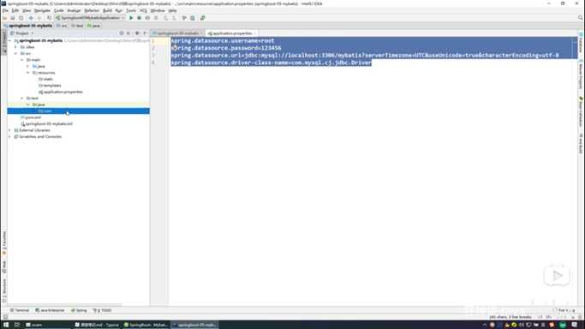Close the application.properties tab
This screenshot has width=585, height=329.
255,33
